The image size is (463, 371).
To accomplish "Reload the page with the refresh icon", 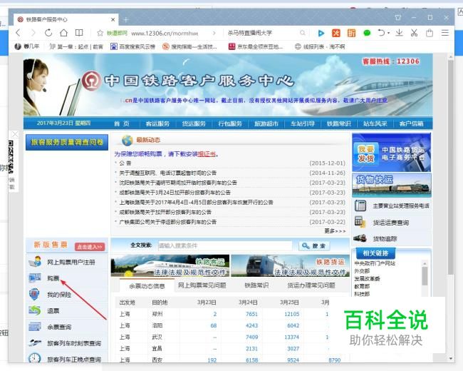I will pos(48,33).
